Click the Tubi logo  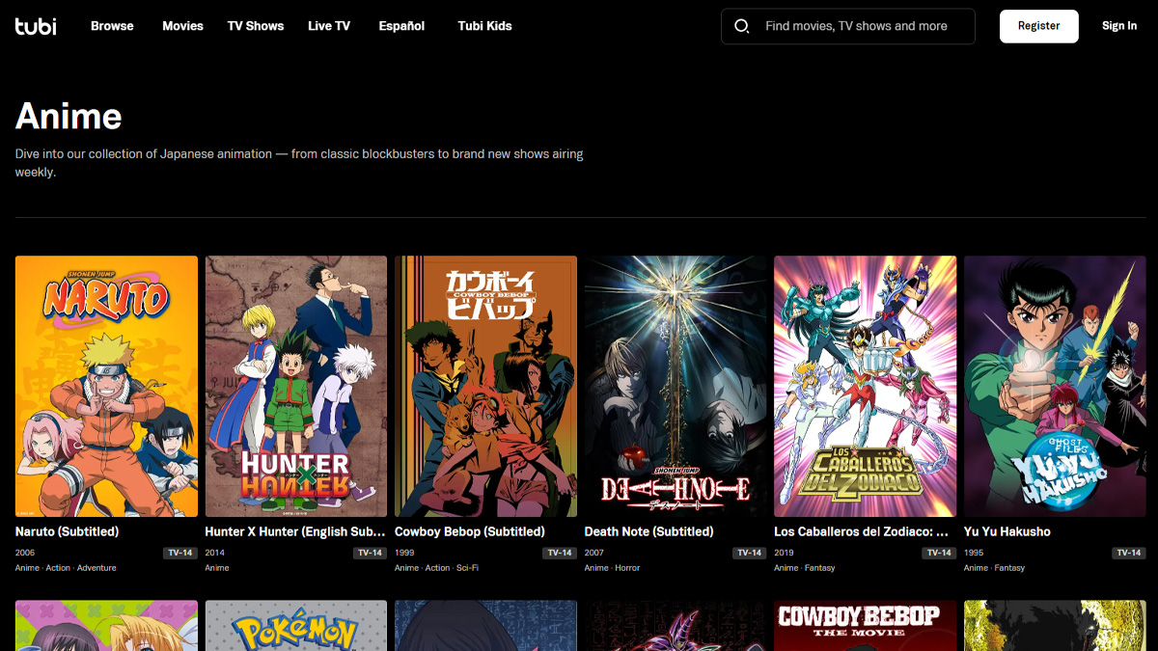tap(36, 26)
